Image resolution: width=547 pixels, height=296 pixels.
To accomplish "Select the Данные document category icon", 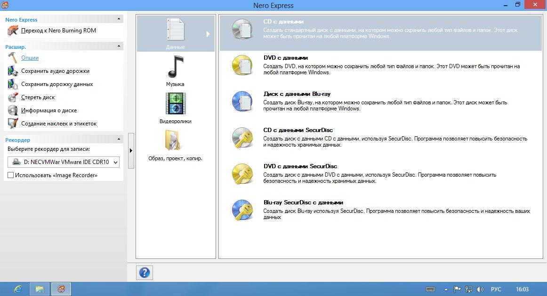I will (176, 30).
